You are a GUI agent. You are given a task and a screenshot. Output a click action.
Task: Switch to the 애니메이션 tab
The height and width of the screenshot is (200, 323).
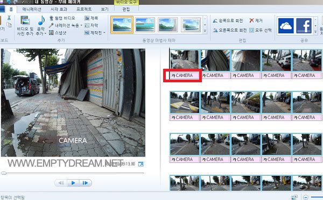click(x=32, y=9)
